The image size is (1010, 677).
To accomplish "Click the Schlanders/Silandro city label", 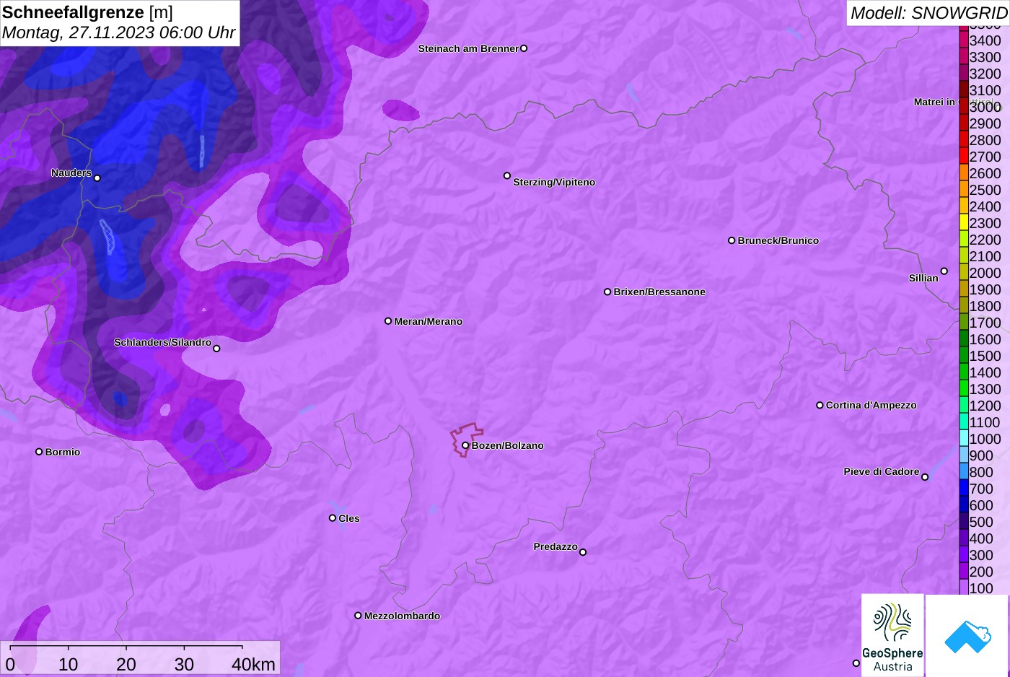I will (x=162, y=342).
